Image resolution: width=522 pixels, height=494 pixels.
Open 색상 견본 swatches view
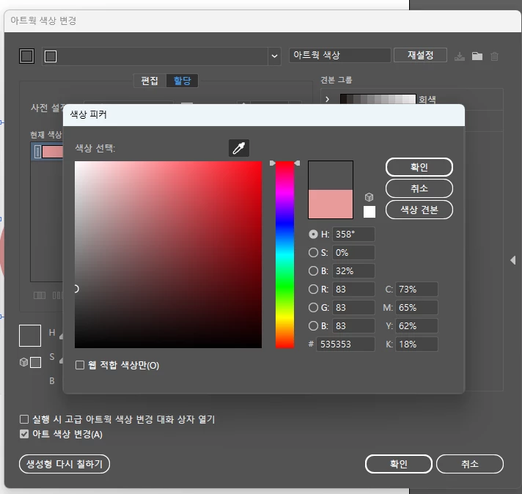coord(419,210)
